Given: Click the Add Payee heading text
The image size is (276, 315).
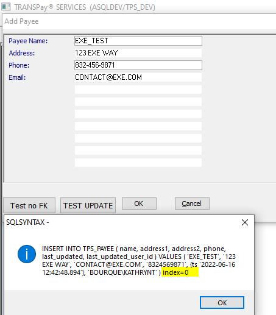Looking at the screenshot, I should (21, 21).
